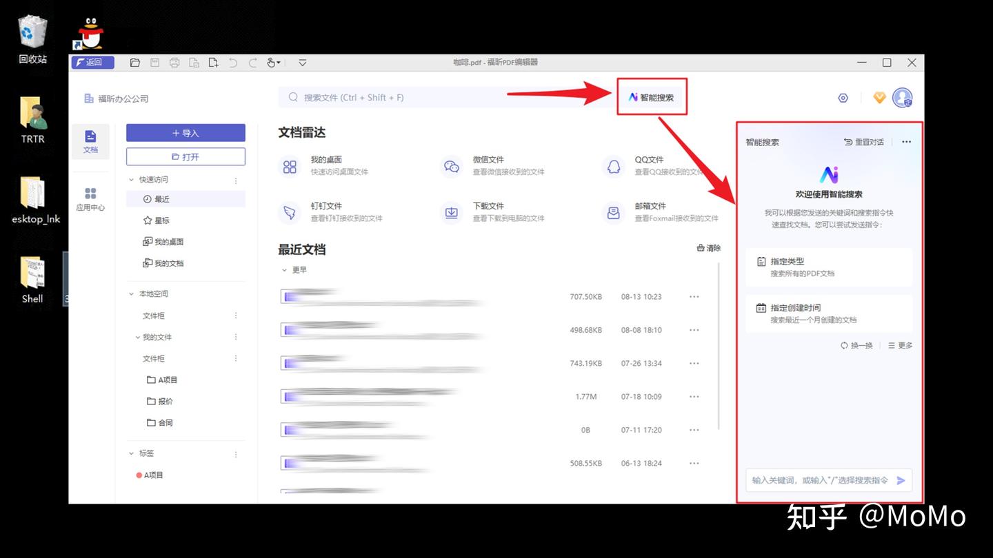Open more options for the 07-26 13:34 document

click(694, 363)
